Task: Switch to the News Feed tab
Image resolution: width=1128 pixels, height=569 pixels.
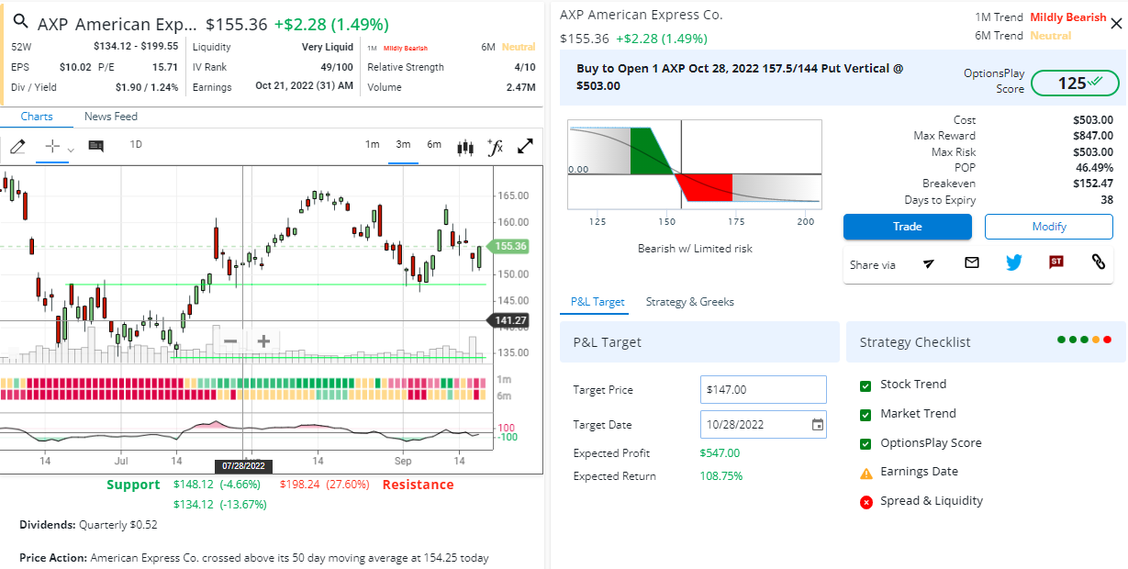Action: coord(111,117)
